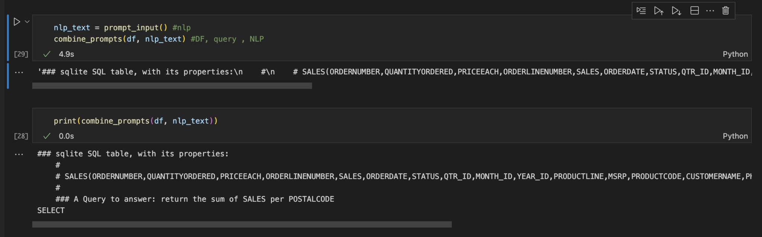Image resolution: width=762 pixels, height=237 pixels.
Task: Click the 4.9s execution time label
Action: [66, 54]
